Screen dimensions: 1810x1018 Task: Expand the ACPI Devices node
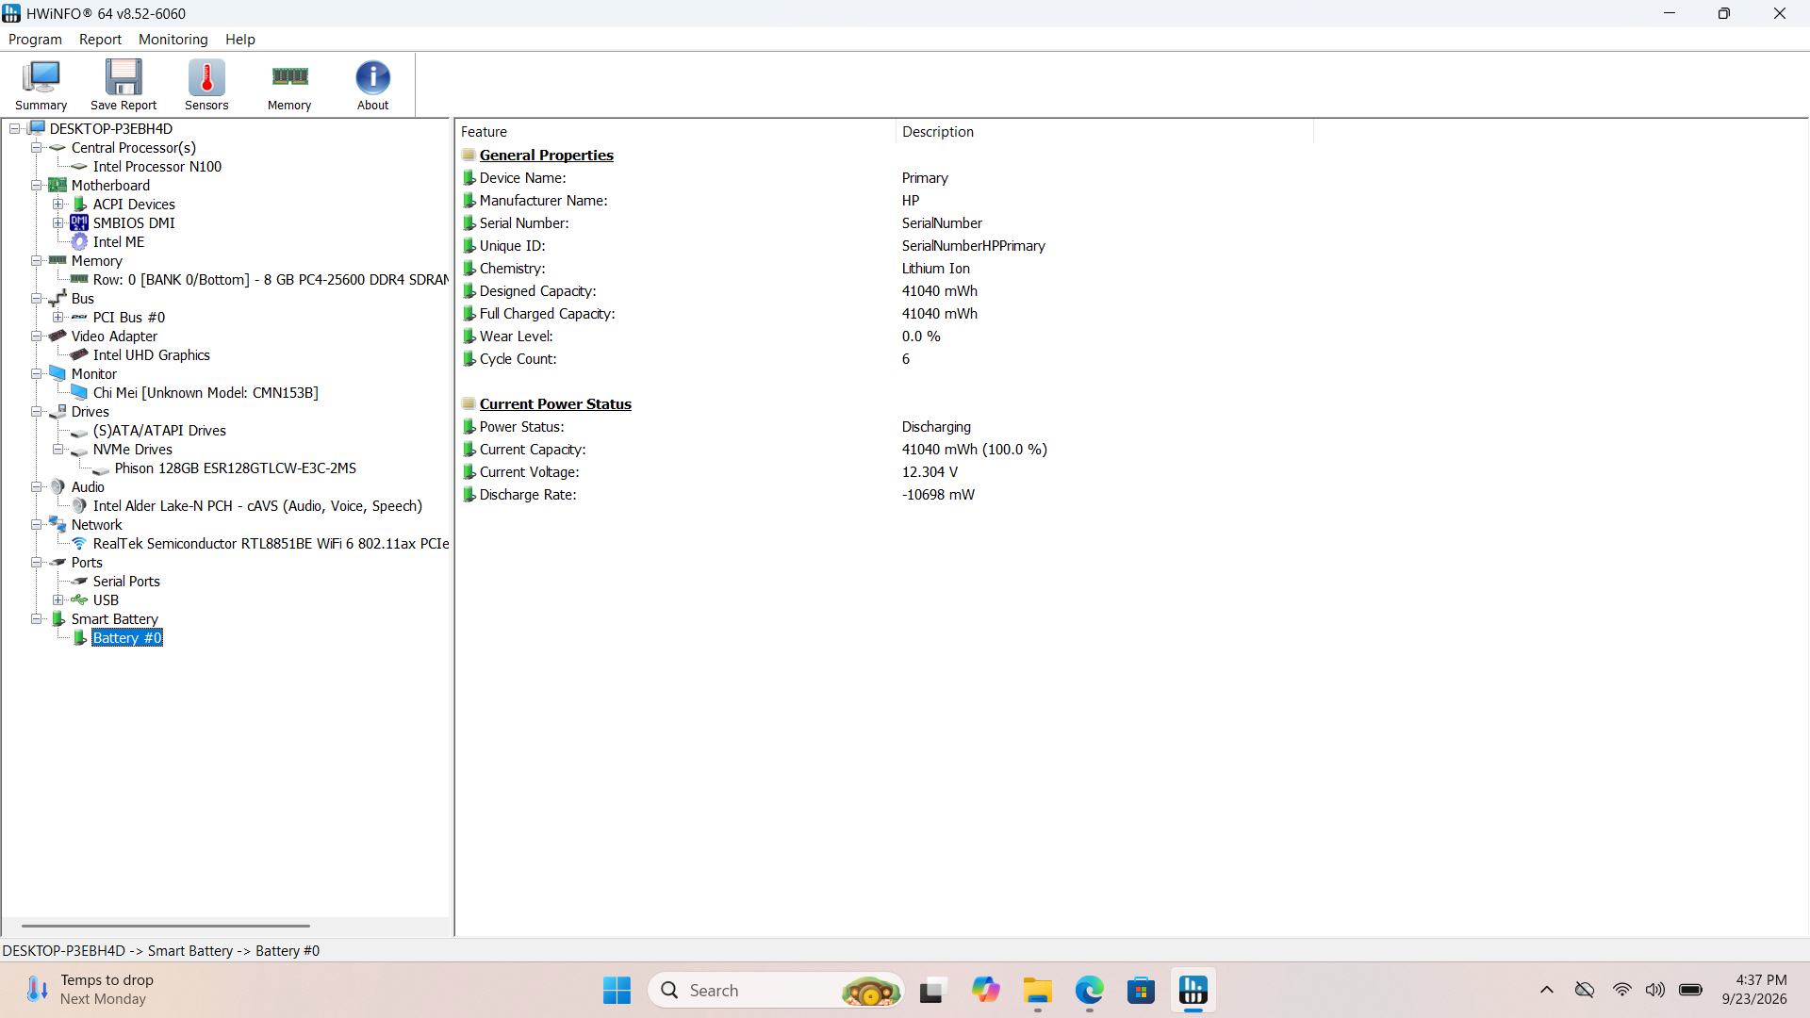58,205
